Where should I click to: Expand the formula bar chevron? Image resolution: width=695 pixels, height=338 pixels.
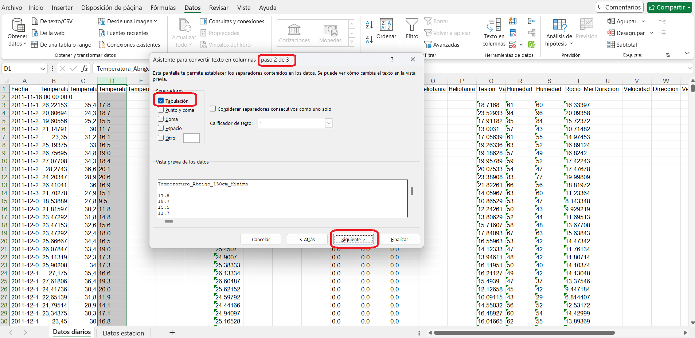[x=690, y=68]
